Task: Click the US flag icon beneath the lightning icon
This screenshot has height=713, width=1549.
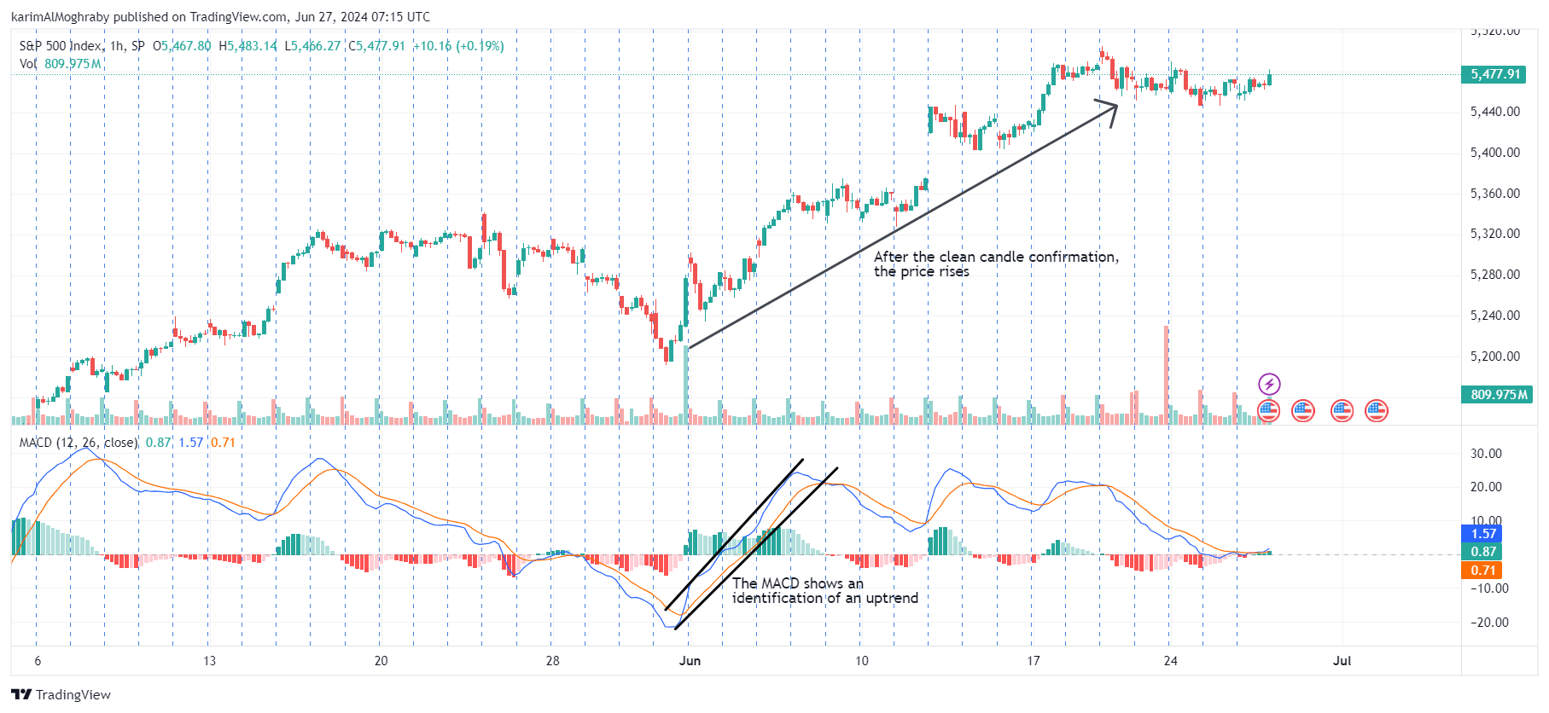Action: (1269, 411)
